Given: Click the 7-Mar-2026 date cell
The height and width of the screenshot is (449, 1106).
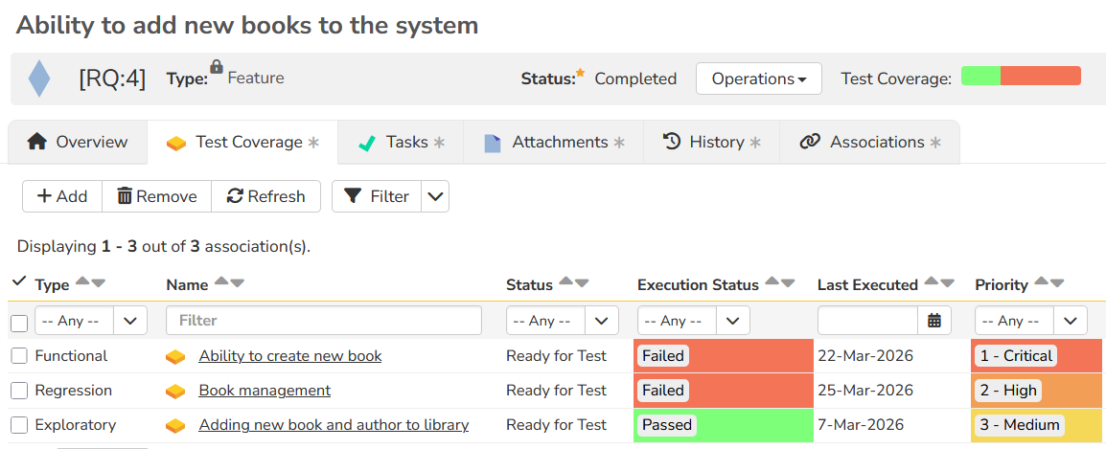Looking at the screenshot, I should click(861, 425).
